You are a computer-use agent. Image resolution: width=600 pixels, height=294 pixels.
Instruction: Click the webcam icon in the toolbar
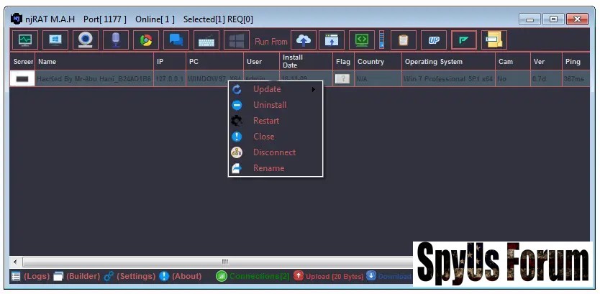(86, 40)
